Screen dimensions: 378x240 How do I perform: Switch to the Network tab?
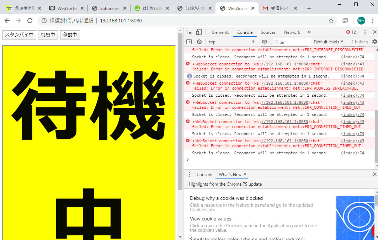pos(292,32)
